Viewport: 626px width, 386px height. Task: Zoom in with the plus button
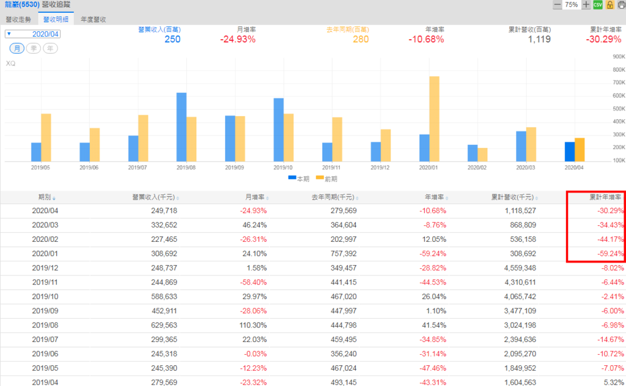(586, 5)
